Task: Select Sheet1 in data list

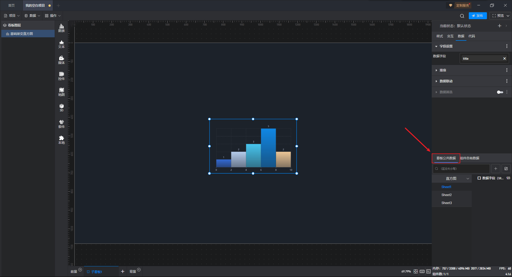Action: click(x=452, y=187)
